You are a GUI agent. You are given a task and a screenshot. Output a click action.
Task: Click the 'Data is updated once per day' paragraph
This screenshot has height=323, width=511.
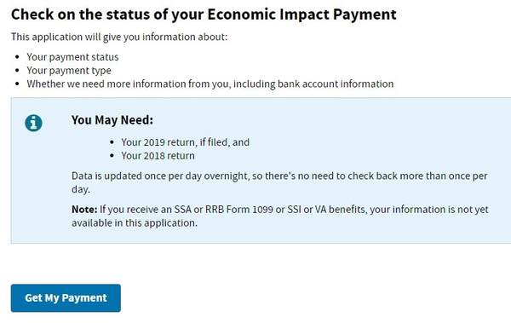click(x=279, y=182)
